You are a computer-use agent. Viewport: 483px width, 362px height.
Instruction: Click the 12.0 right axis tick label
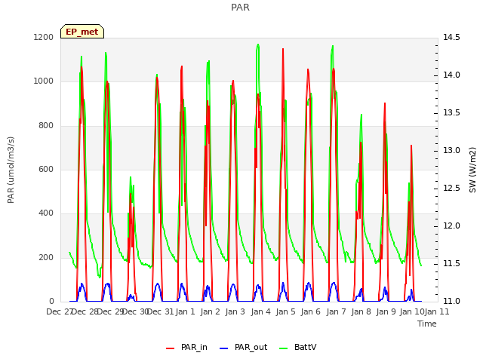(x=451, y=226)
